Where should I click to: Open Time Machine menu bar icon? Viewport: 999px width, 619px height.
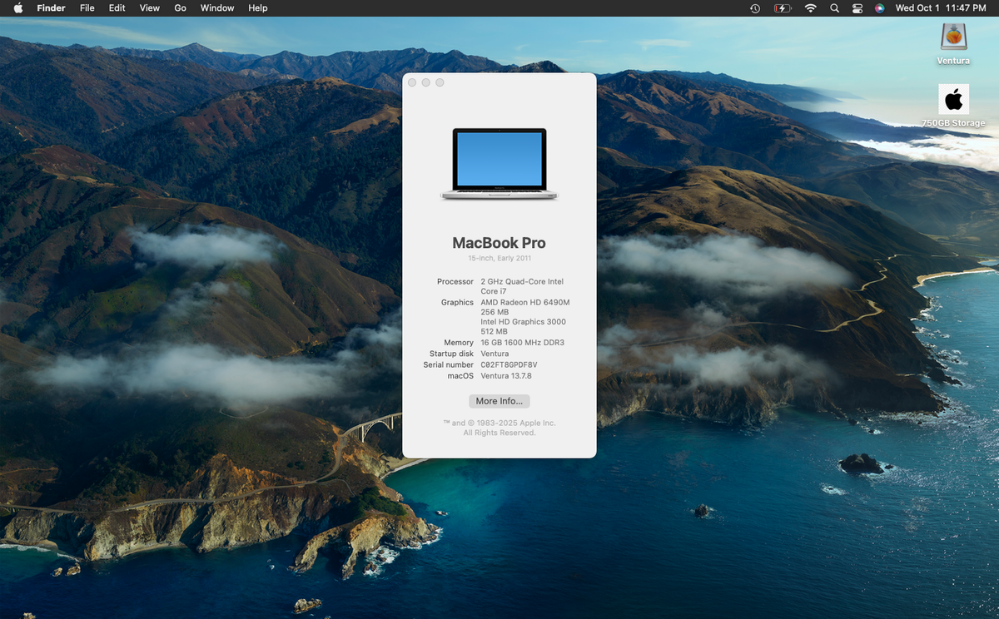[755, 8]
